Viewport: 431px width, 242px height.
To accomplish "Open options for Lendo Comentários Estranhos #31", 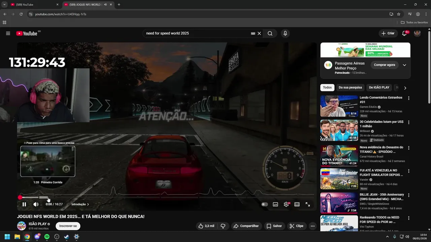I will point(409,98).
